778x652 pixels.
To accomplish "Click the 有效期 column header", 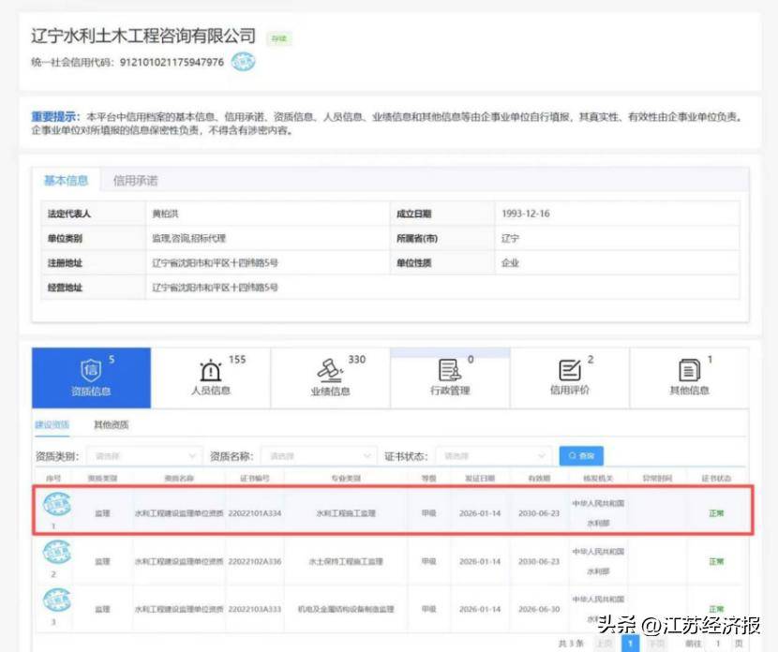I will click(x=539, y=479).
